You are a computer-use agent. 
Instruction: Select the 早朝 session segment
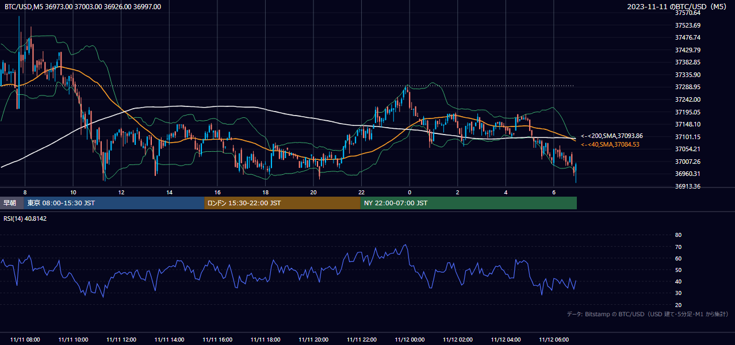pos(12,203)
